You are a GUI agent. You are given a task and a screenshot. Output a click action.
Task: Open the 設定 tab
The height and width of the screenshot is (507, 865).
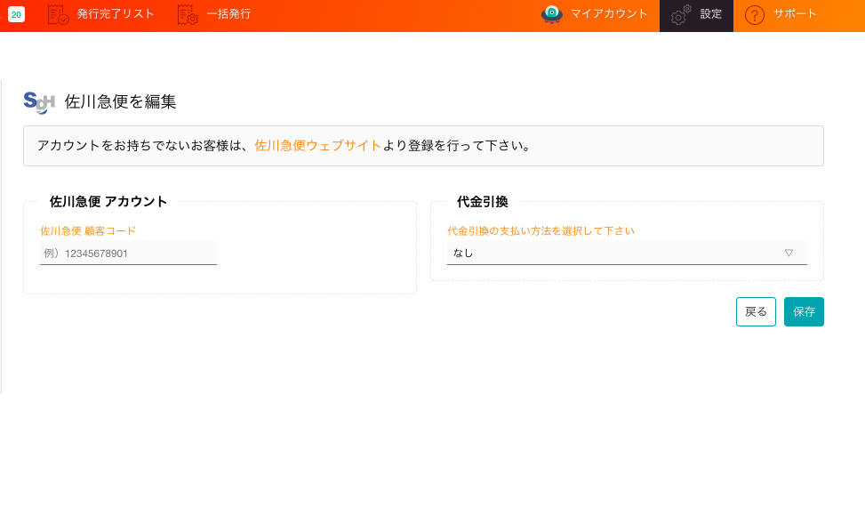pyautogui.click(x=696, y=15)
